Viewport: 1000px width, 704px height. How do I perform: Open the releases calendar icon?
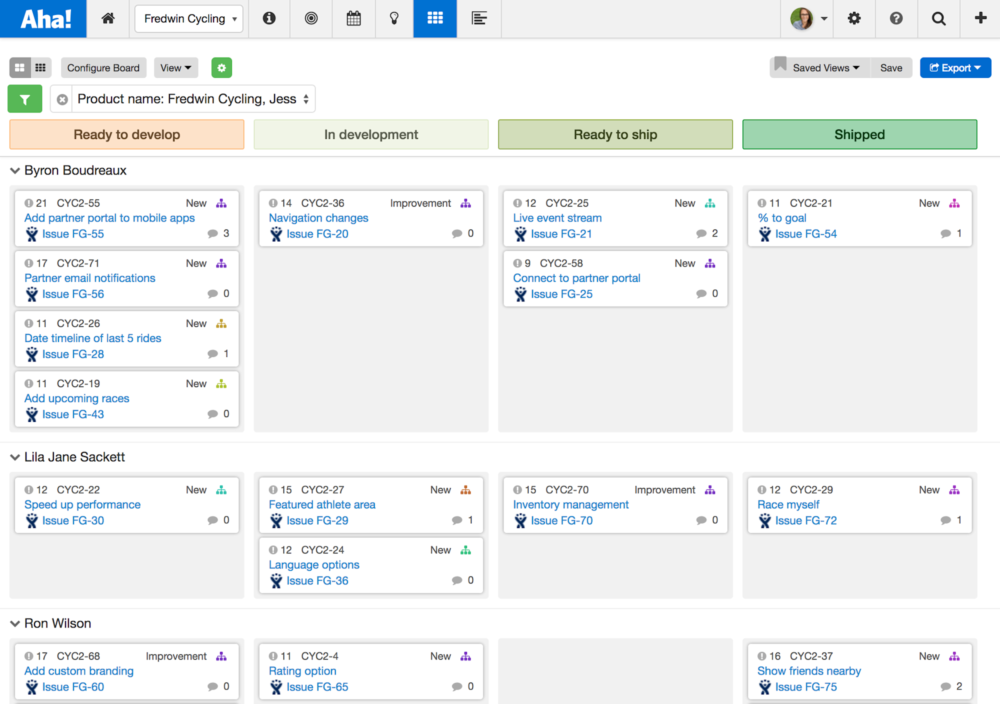click(353, 18)
